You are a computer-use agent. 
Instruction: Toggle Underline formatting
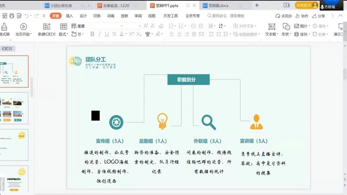pos(107,34)
